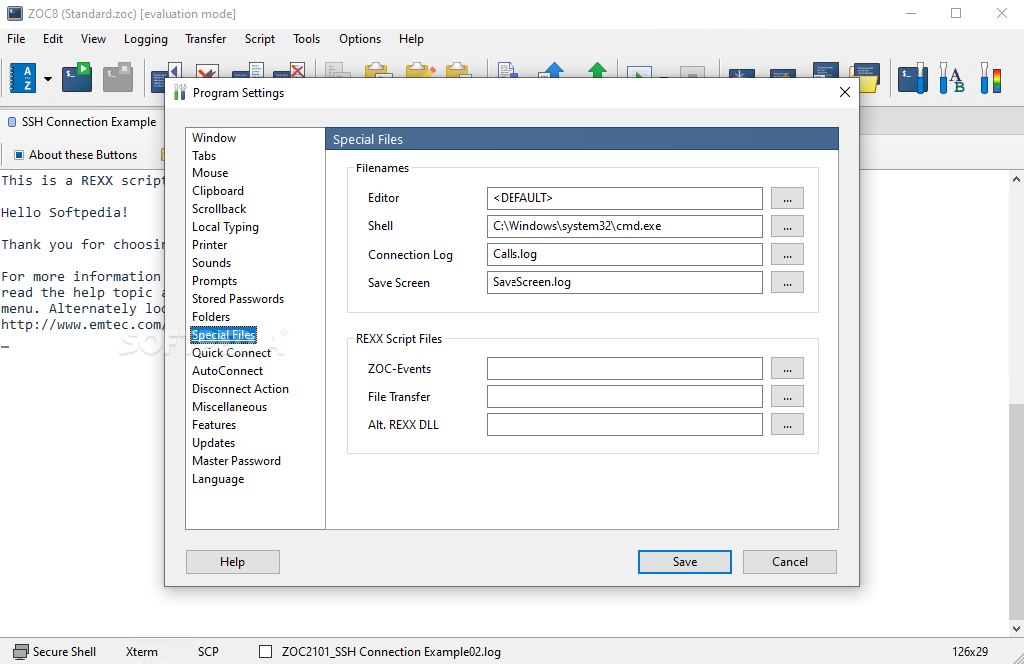This screenshot has height=664, width=1024.
Task: Open the File menu
Action: click(16, 39)
